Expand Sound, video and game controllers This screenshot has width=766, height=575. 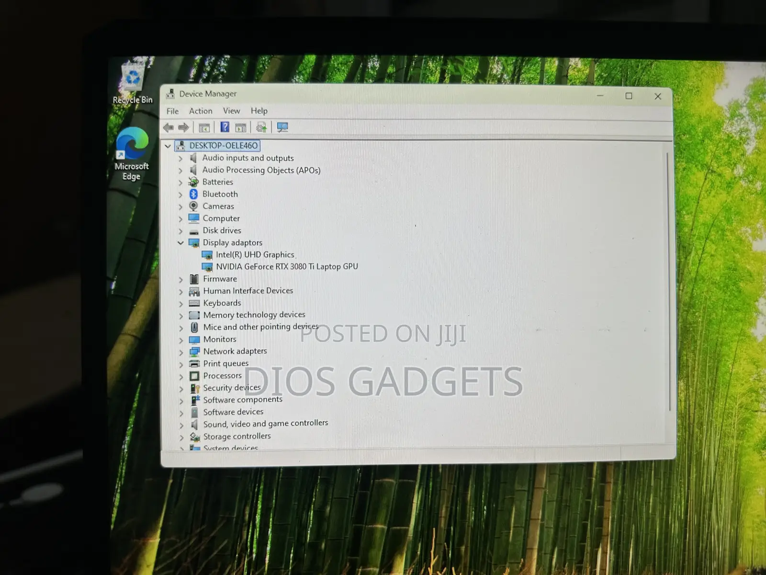point(181,425)
